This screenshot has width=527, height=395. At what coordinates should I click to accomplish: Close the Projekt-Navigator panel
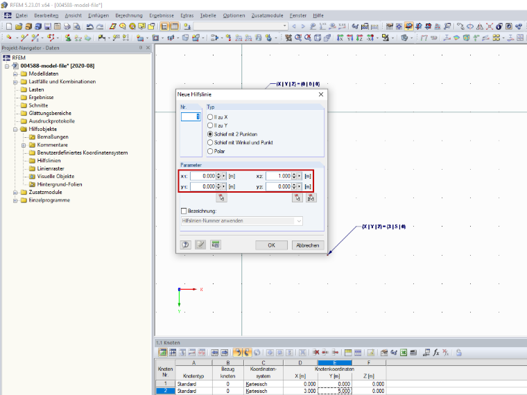click(148, 48)
